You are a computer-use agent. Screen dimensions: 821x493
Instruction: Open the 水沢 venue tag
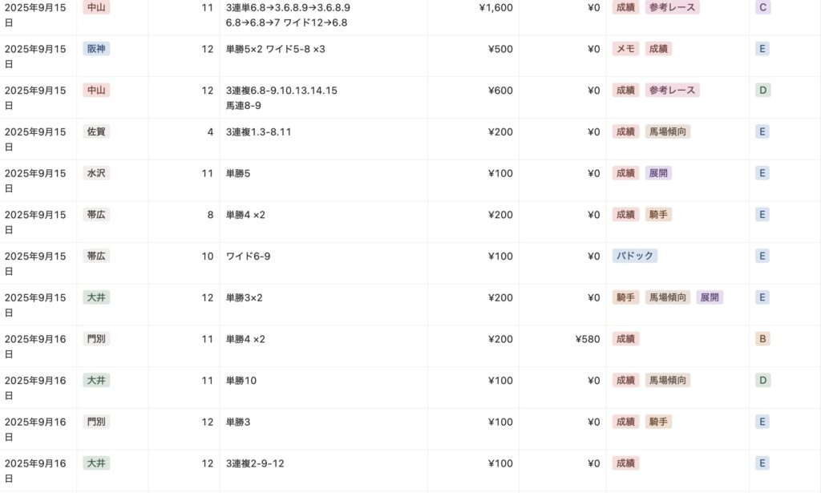[96, 173]
